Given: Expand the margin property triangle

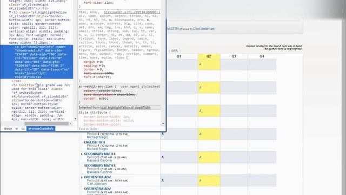Looking at the screenshot, I should pos(98,62).
